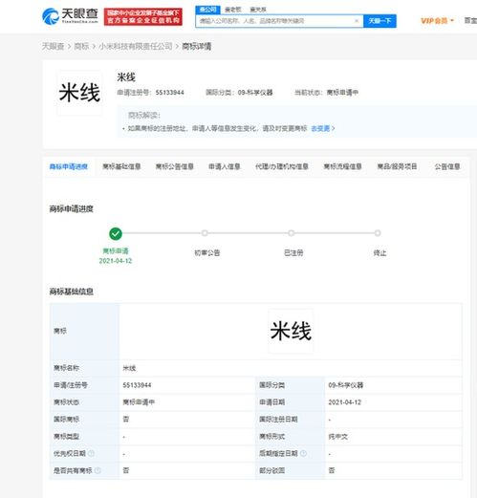Click the 终止 progress step circle

coord(378,233)
